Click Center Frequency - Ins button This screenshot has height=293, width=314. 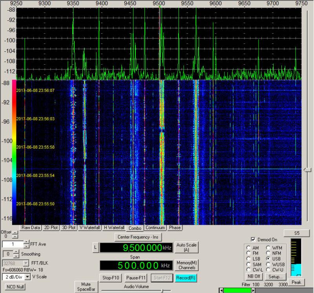pos(138,237)
